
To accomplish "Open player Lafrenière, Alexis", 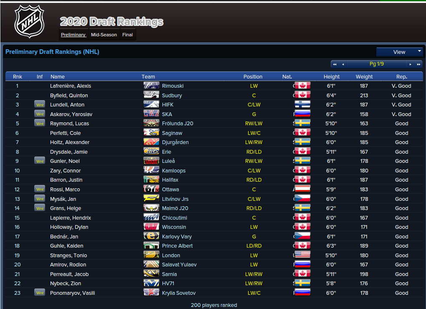I will [71, 86].
